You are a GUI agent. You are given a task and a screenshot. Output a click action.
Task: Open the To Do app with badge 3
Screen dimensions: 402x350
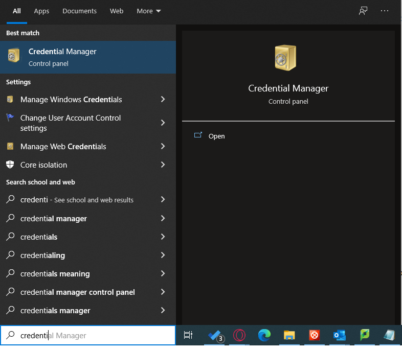(x=216, y=335)
